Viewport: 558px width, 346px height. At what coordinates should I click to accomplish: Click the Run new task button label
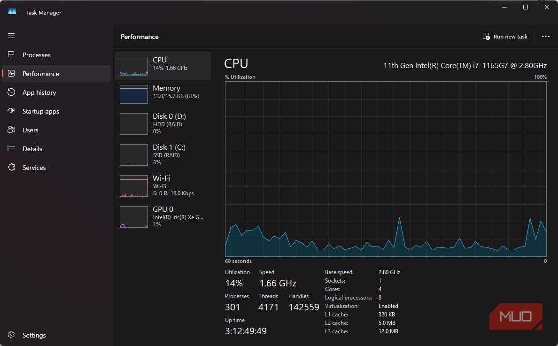(510, 37)
